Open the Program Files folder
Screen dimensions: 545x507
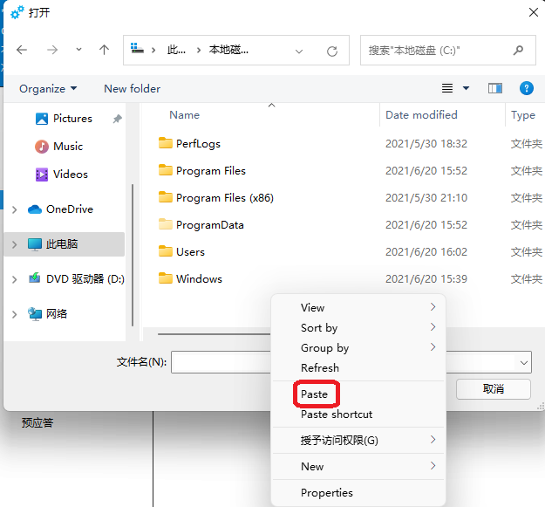tap(210, 171)
